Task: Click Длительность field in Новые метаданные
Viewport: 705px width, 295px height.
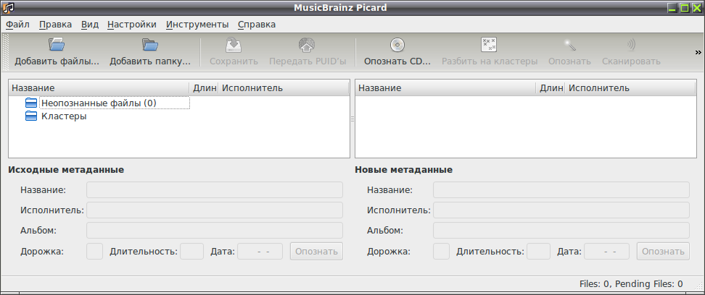Action: (539, 252)
